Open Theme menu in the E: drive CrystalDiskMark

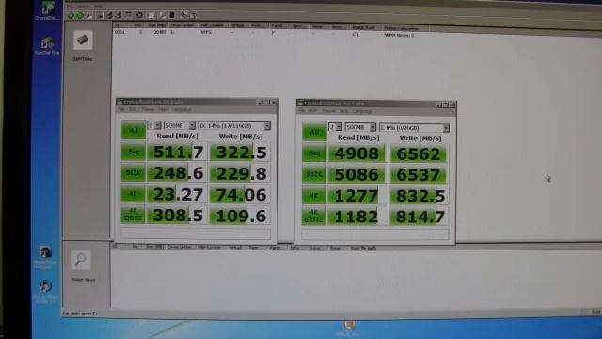328,111
